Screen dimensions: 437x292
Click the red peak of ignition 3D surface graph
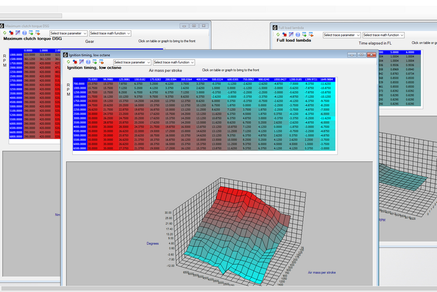click(234, 195)
